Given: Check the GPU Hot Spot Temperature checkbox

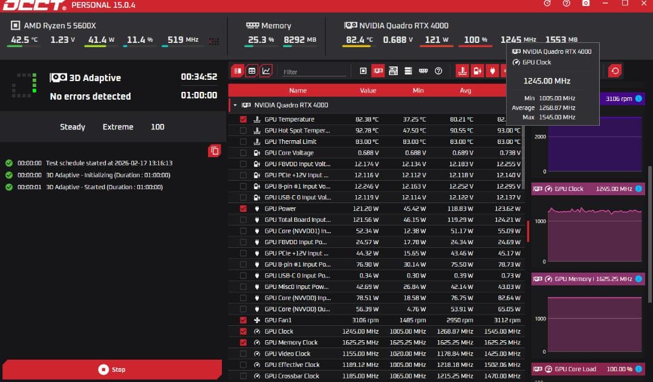Looking at the screenshot, I should [x=243, y=131].
